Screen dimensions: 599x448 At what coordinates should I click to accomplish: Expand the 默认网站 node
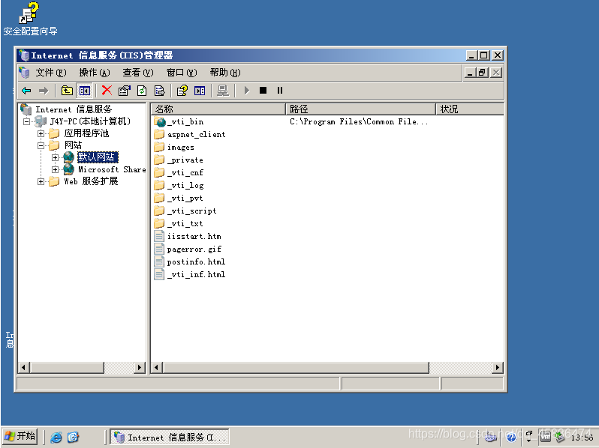pyautogui.click(x=55, y=157)
